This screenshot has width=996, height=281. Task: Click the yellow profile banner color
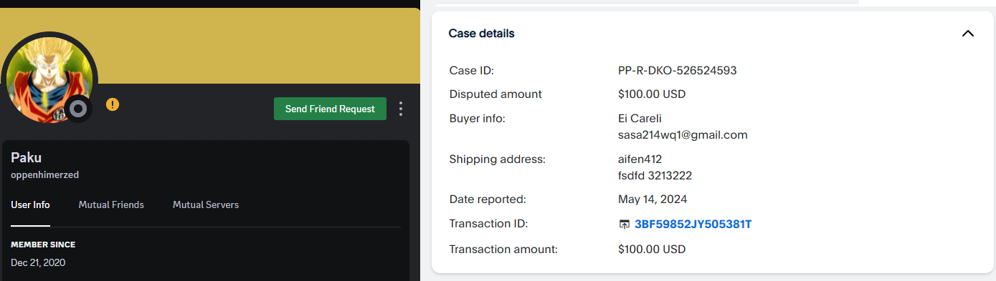pos(258,46)
